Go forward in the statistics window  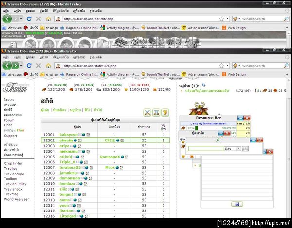[x=16, y=66]
